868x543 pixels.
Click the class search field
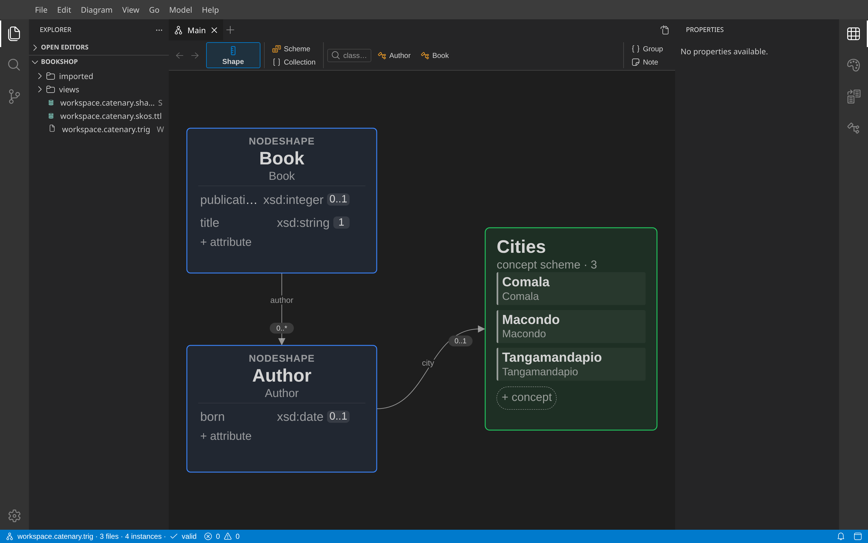pyautogui.click(x=349, y=55)
